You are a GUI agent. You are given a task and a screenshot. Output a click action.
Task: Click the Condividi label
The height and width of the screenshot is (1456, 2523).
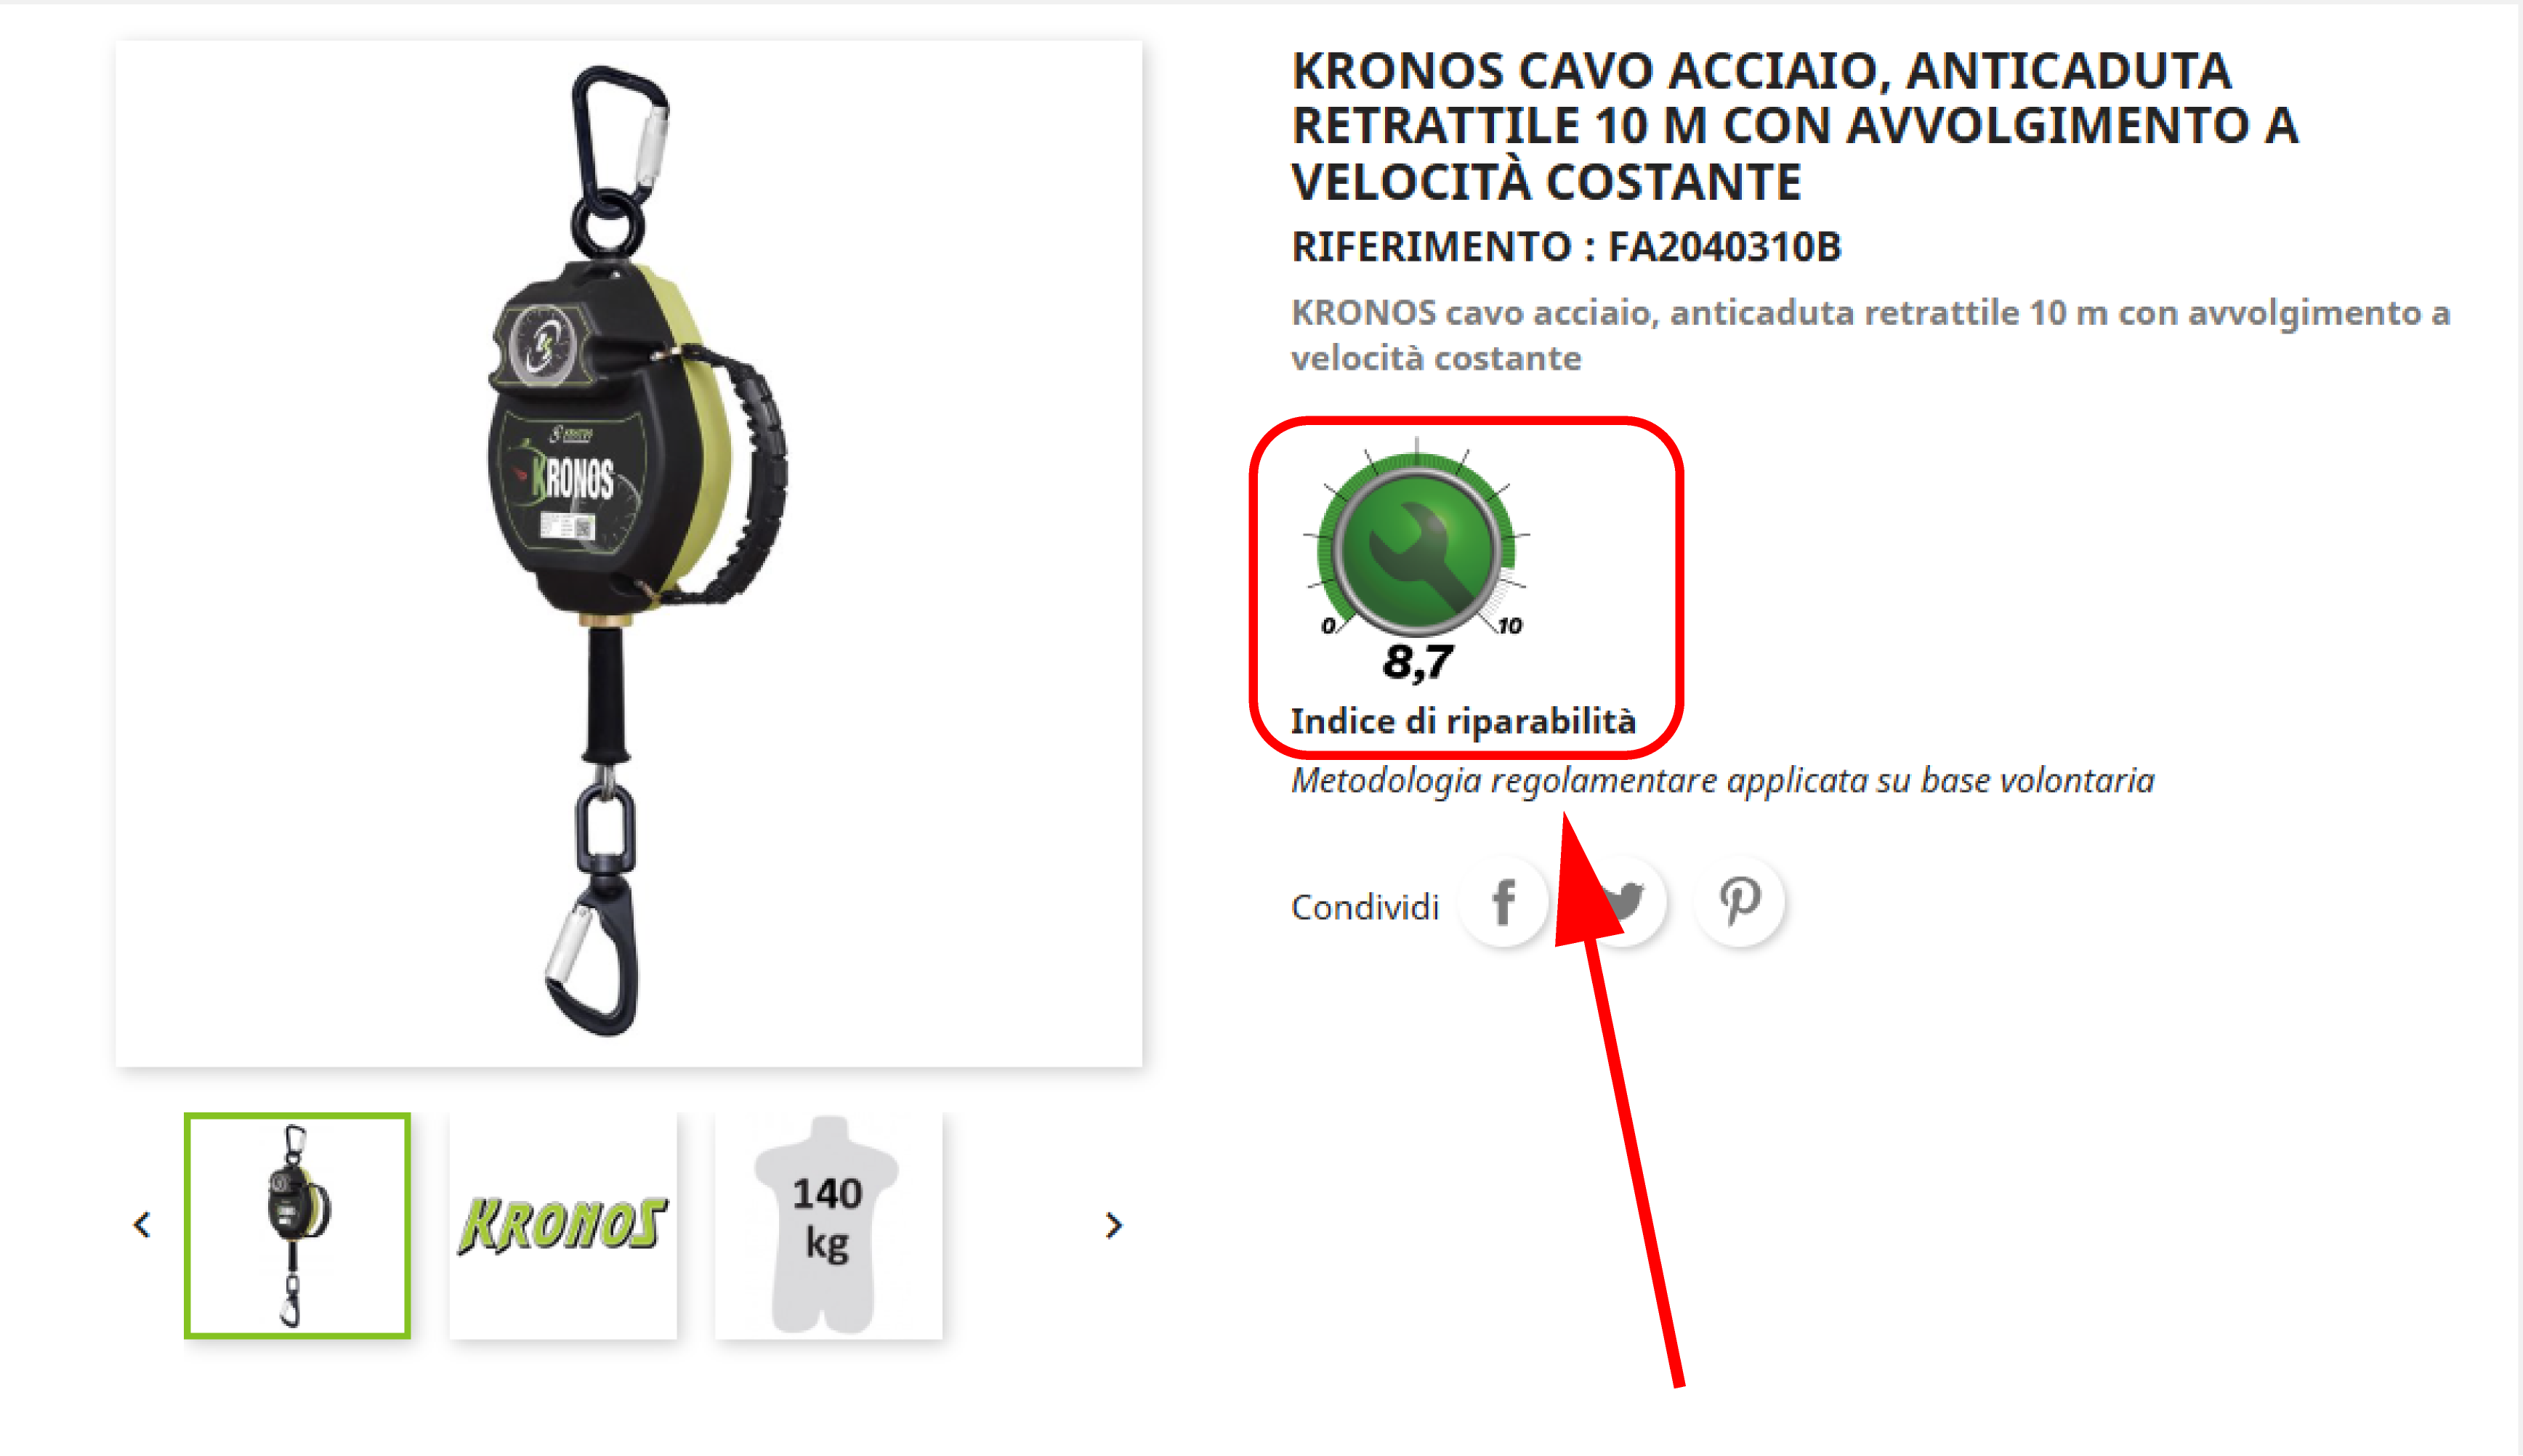point(1365,907)
